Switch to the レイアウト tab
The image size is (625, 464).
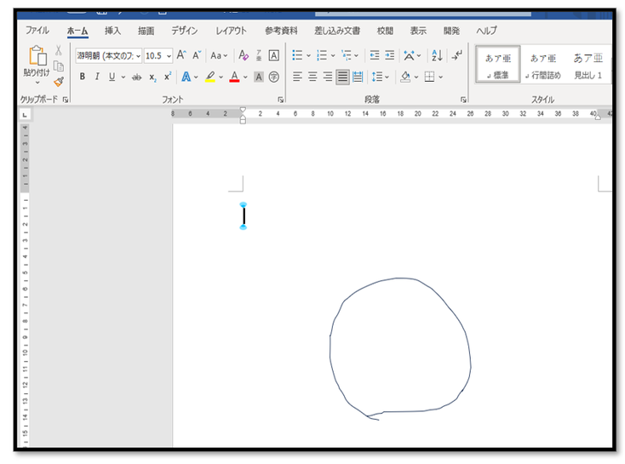tap(231, 31)
